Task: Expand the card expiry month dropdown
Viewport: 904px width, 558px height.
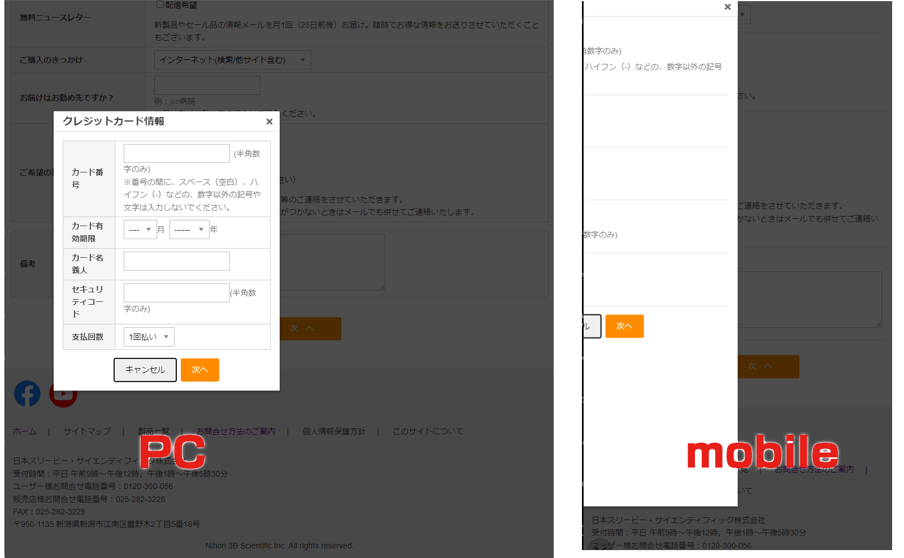Action: pyautogui.click(x=140, y=230)
